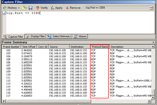Select frame 109 row

pos(77,72)
